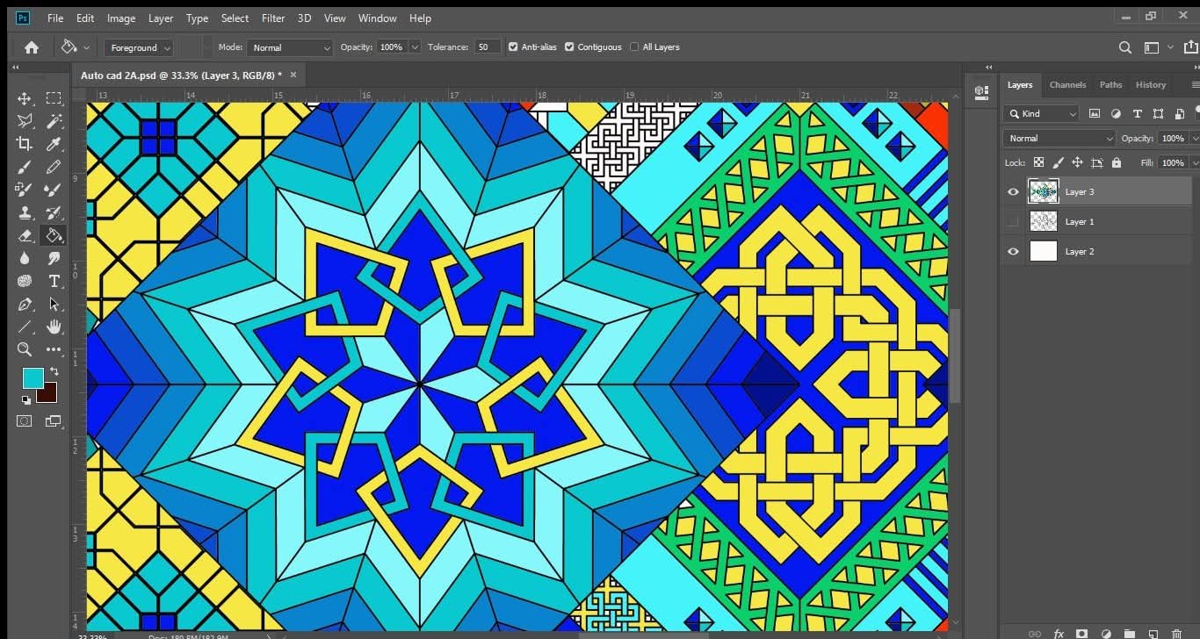Screen dimensions: 1200x639
Task: Select the Brush tool
Action: pos(25,167)
